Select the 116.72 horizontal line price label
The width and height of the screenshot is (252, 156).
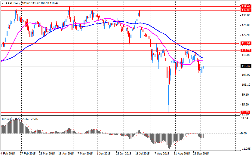coord(246,50)
